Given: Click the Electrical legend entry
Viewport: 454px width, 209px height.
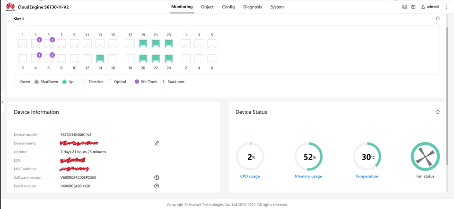Looking at the screenshot, I should (93, 82).
